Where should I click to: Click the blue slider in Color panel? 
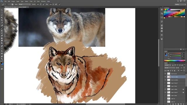175,58
